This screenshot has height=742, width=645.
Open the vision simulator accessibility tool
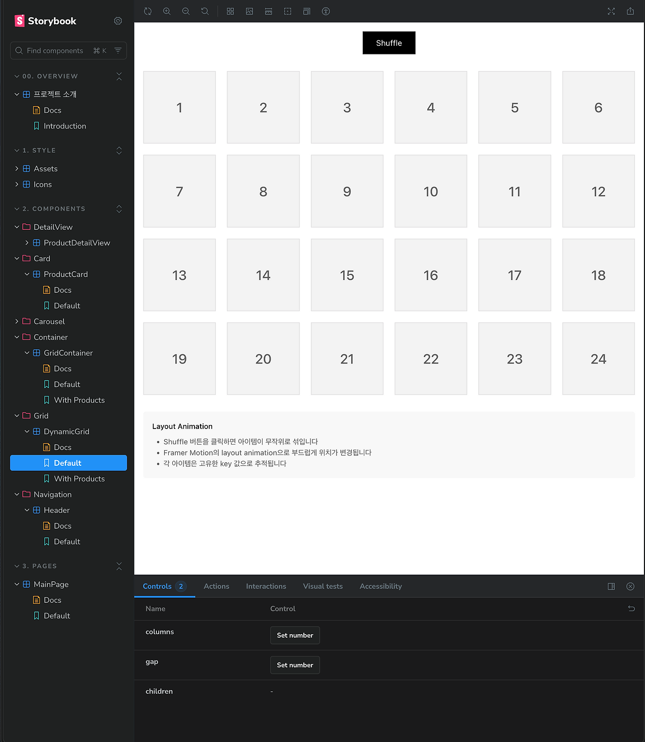[326, 11]
